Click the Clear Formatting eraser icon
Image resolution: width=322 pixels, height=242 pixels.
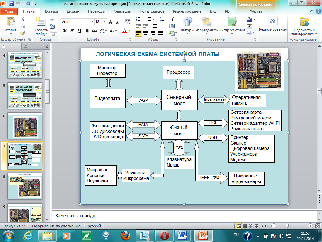click(128, 22)
